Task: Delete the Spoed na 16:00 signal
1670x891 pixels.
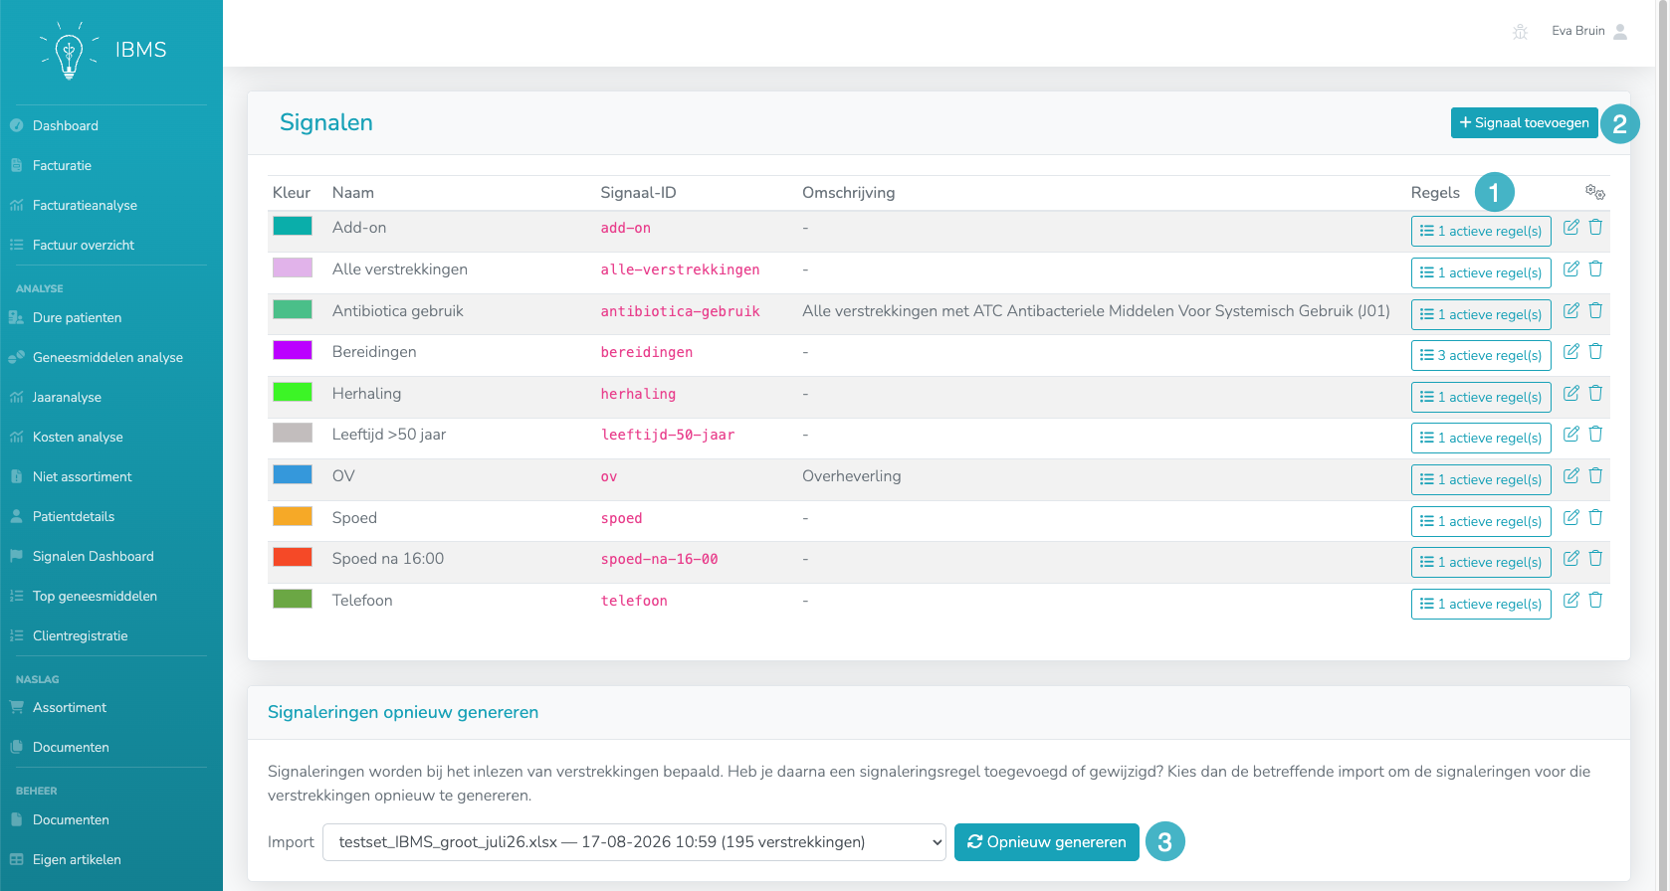Action: point(1595,559)
